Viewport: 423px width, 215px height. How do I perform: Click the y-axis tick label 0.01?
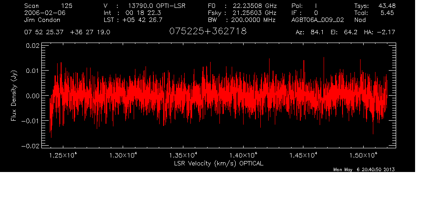pyautogui.click(x=33, y=71)
